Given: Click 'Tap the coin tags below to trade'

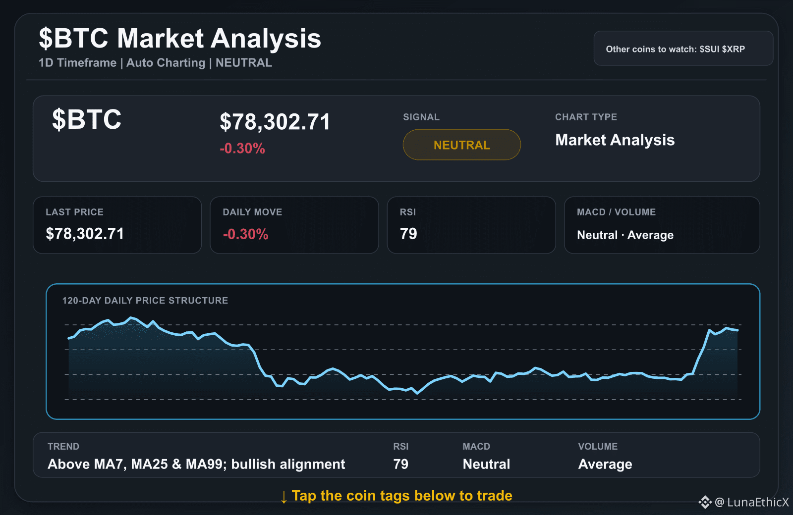Looking at the screenshot, I should tap(402, 496).
